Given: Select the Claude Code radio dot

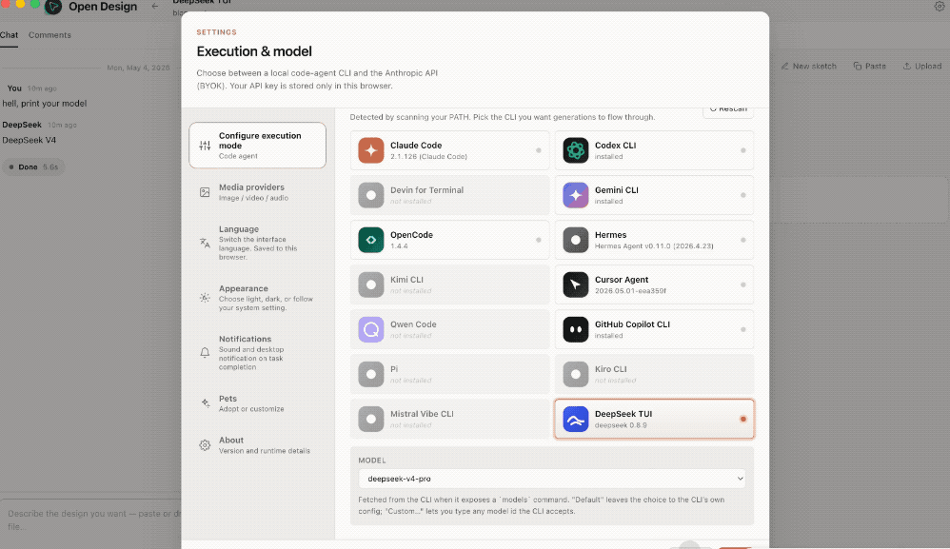Looking at the screenshot, I should click(538, 150).
